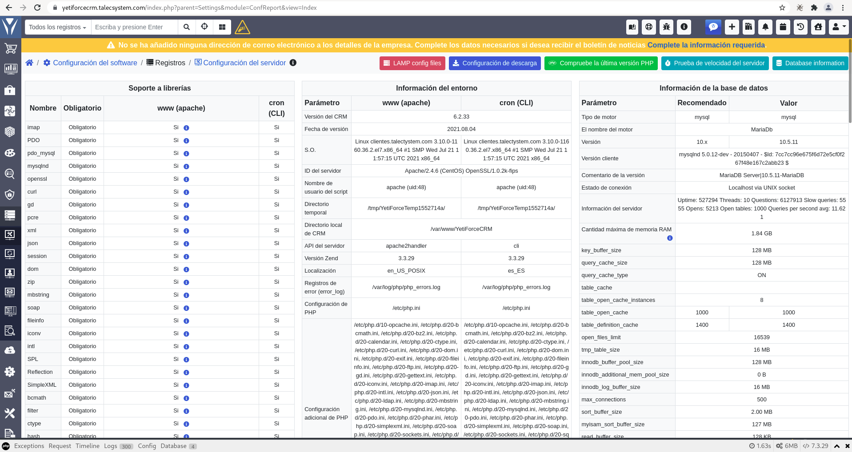
Task: Click the plus quick-create icon
Action: [x=732, y=27]
